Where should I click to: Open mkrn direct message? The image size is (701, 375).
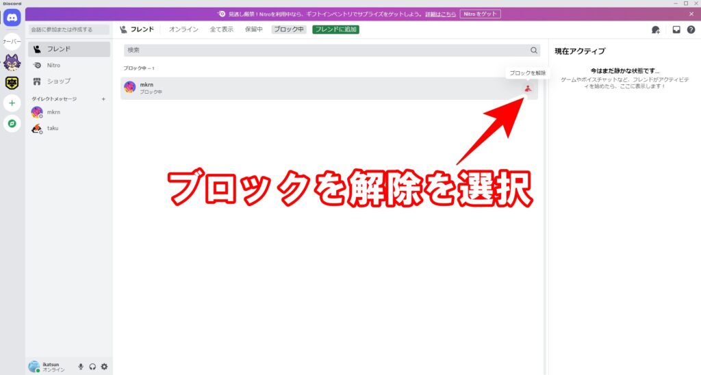point(69,112)
